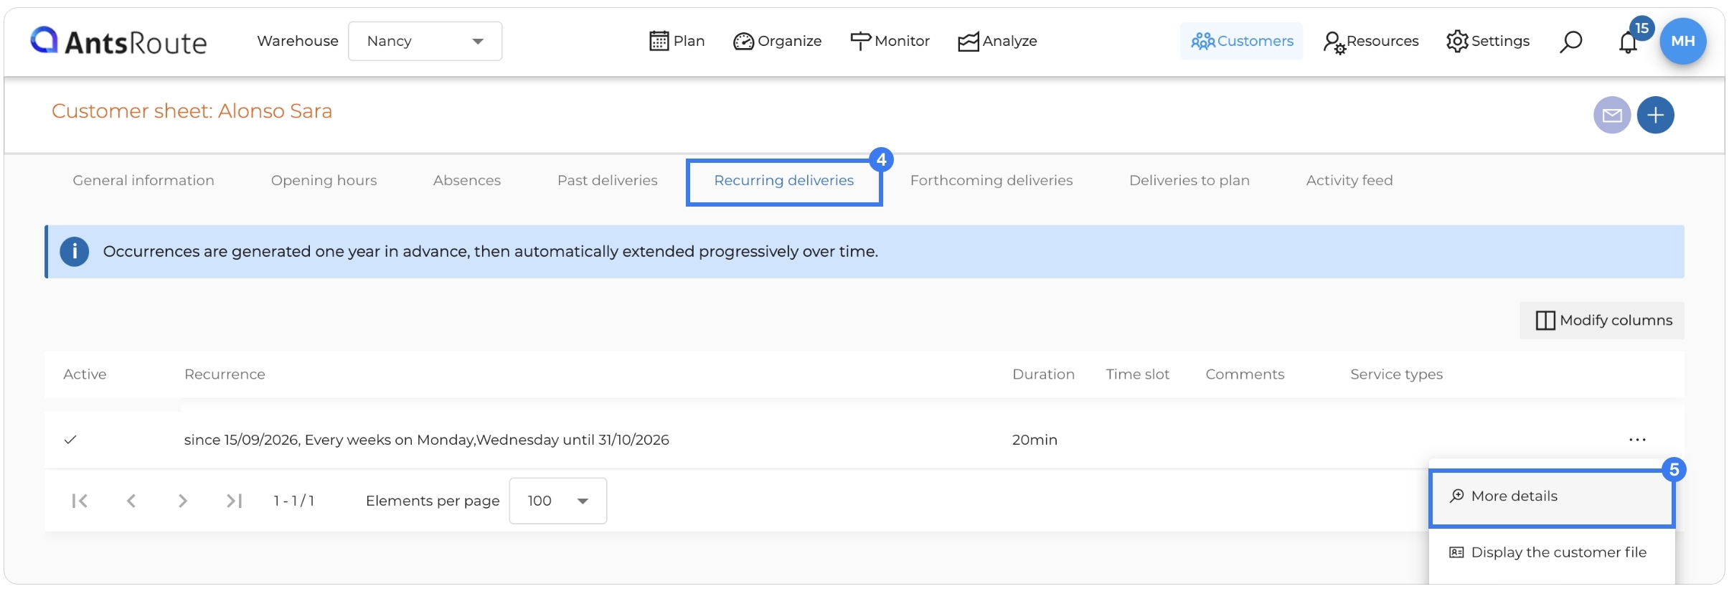Select the Customers menu item
The image size is (1729, 589).
click(1242, 41)
